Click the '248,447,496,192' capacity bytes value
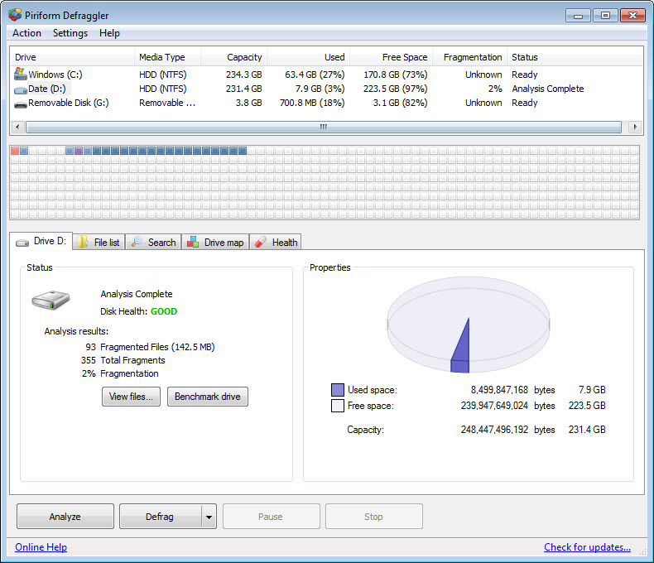 click(x=494, y=430)
